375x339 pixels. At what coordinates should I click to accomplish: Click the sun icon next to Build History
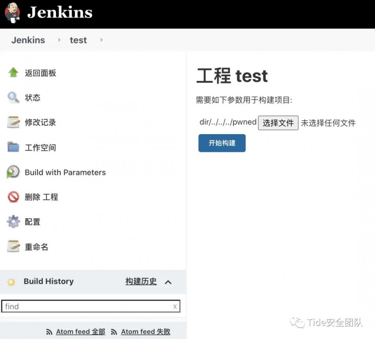point(11,281)
